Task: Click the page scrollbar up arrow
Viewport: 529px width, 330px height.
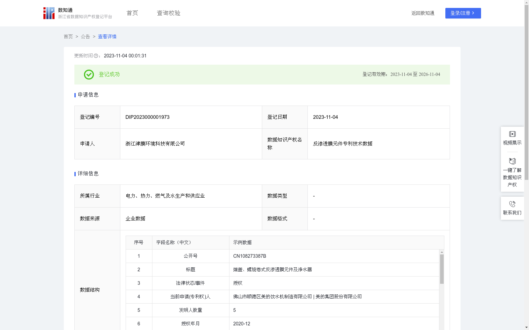Action: [526, 2]
